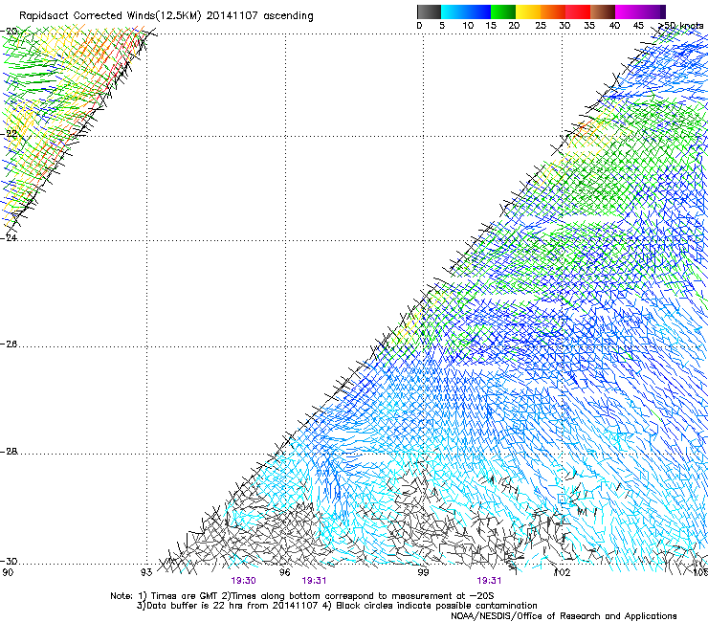The width and height of the screenshot is (708, 622).
Task: Click the latitude label -24
Action: pos(9,237)
